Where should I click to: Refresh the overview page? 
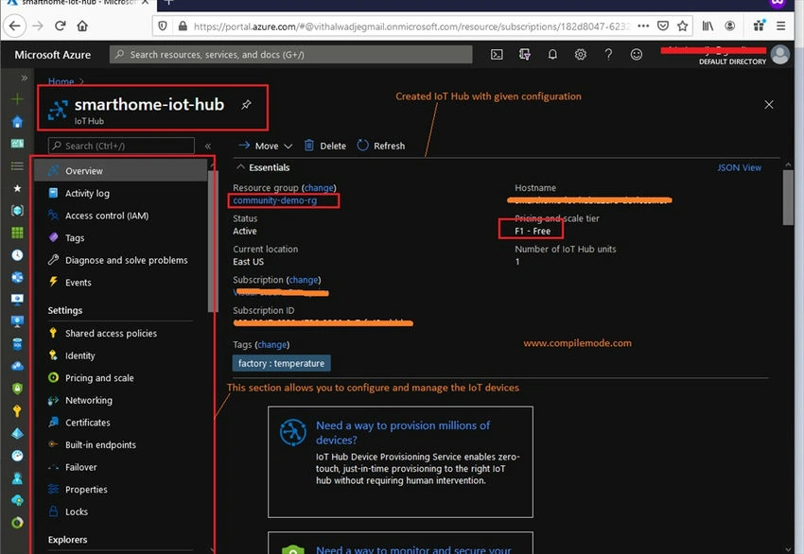point(381,146)
